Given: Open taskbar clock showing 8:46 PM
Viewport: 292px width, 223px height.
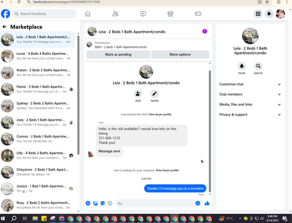Looking at the screenshot, I should (272, 218).
